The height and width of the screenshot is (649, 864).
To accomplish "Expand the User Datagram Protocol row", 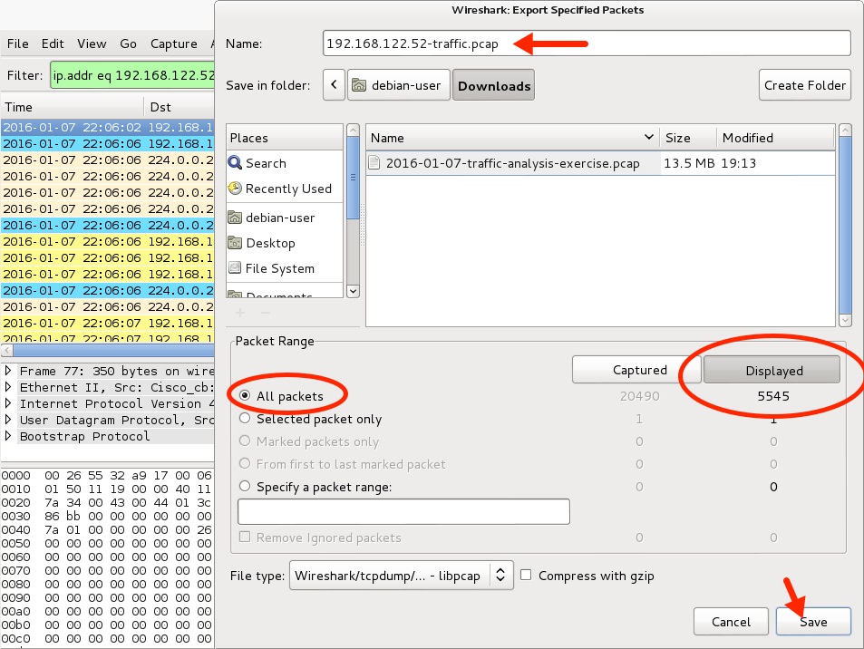I will 8,420.
